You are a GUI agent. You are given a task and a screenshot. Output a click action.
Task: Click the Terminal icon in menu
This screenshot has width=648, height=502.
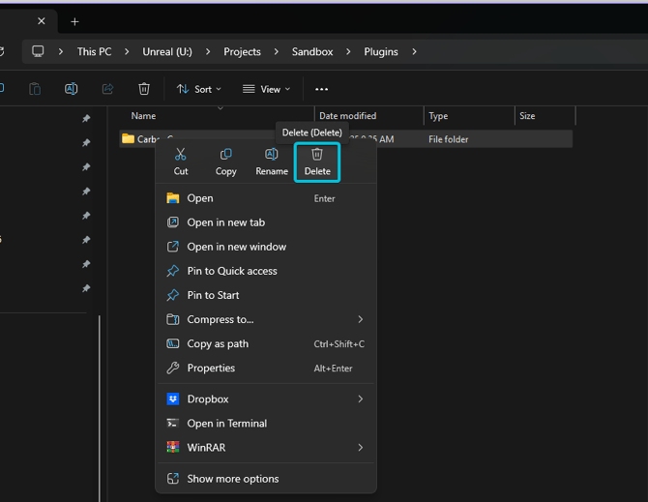(173, 424)
